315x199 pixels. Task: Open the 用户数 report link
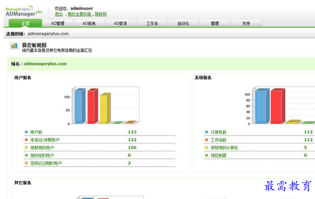point(37,132)
